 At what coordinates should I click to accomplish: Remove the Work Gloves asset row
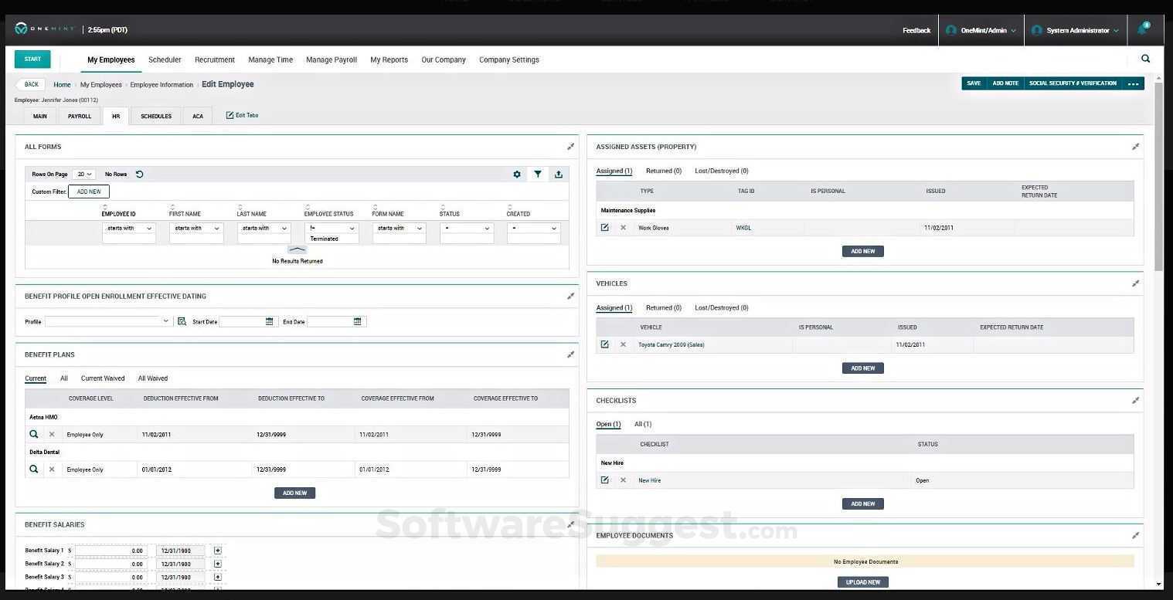(x=623, y=228)
